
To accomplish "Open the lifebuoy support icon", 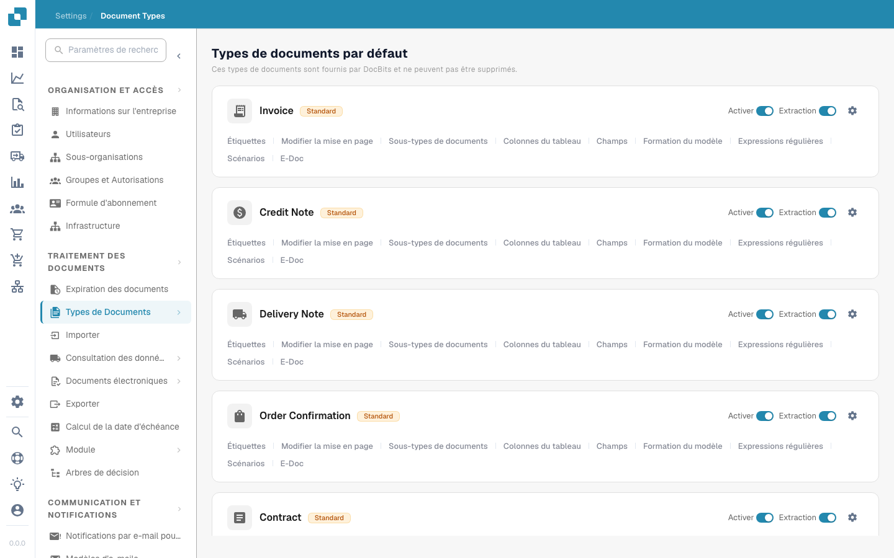I will pos(17,458).
